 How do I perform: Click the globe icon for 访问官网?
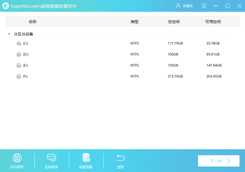tap(17, 158)
